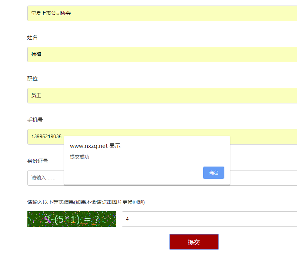The height and width of the screenshot is (265, 297).
Task: Click the 杨梅 text inside the name field
Action: tap(36, 54)
